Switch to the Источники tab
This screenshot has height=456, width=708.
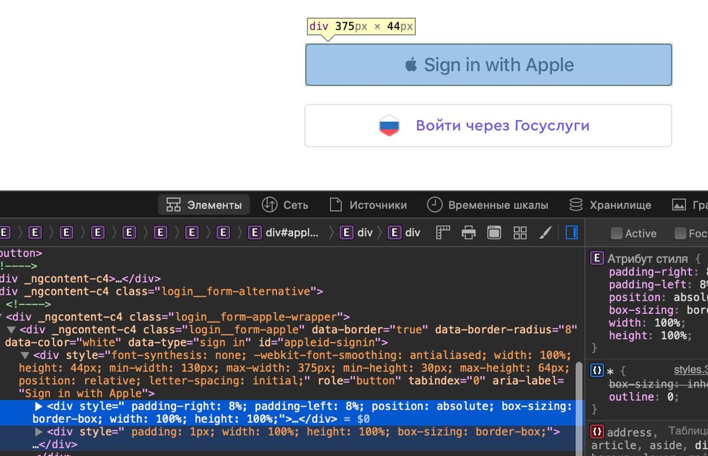point(368,205)
